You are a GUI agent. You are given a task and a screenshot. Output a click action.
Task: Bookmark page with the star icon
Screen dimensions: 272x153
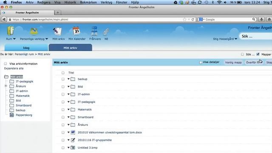tap(184, 20)
